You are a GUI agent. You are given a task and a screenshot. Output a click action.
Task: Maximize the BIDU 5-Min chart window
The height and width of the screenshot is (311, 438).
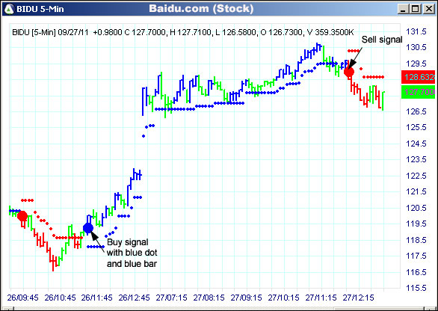pos(416,9)
